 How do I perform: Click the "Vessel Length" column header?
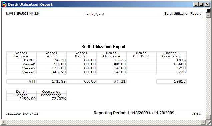51,55
